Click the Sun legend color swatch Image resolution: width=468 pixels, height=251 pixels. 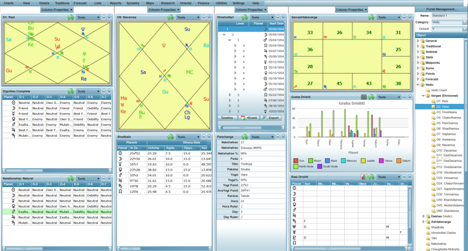[x=296, y=160]
